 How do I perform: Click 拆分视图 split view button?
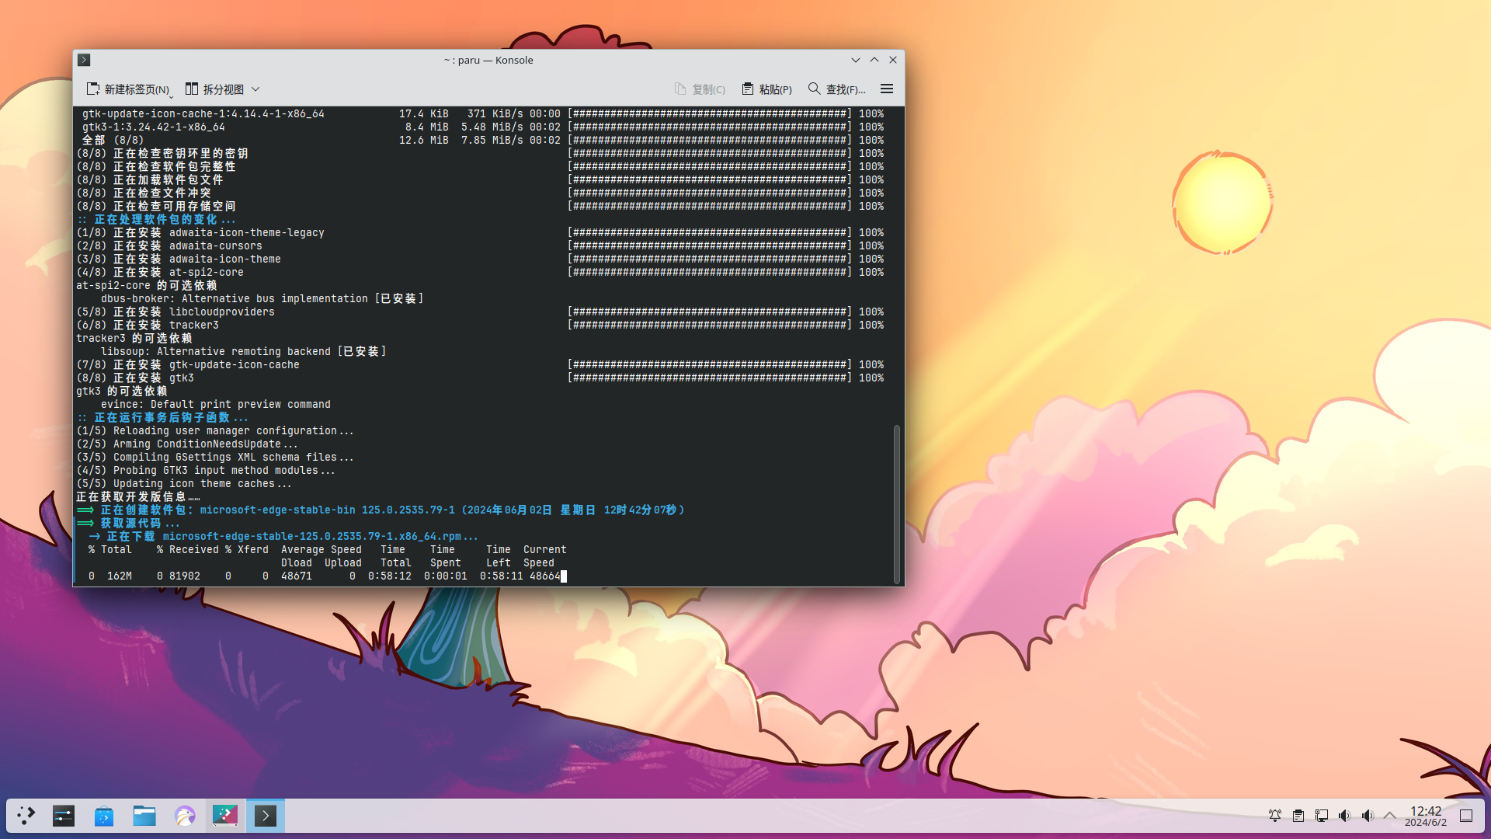coord(214,89)
